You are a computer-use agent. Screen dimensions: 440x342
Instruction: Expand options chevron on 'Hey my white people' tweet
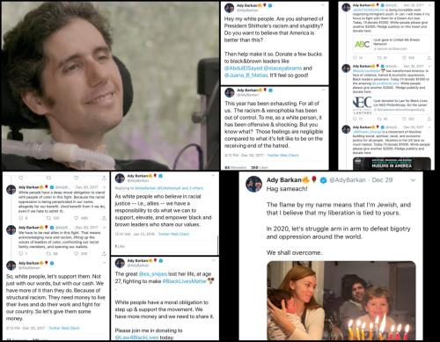(x=323, y=5)
